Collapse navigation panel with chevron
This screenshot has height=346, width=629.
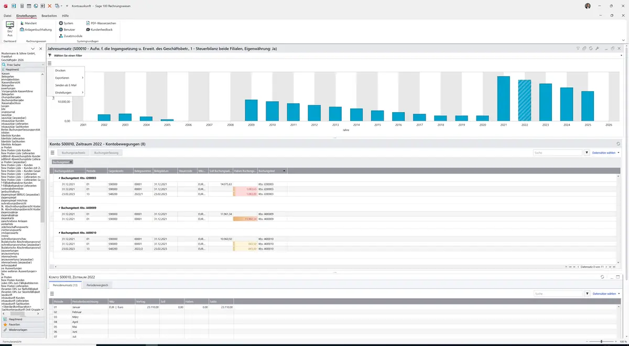(33, 49)
